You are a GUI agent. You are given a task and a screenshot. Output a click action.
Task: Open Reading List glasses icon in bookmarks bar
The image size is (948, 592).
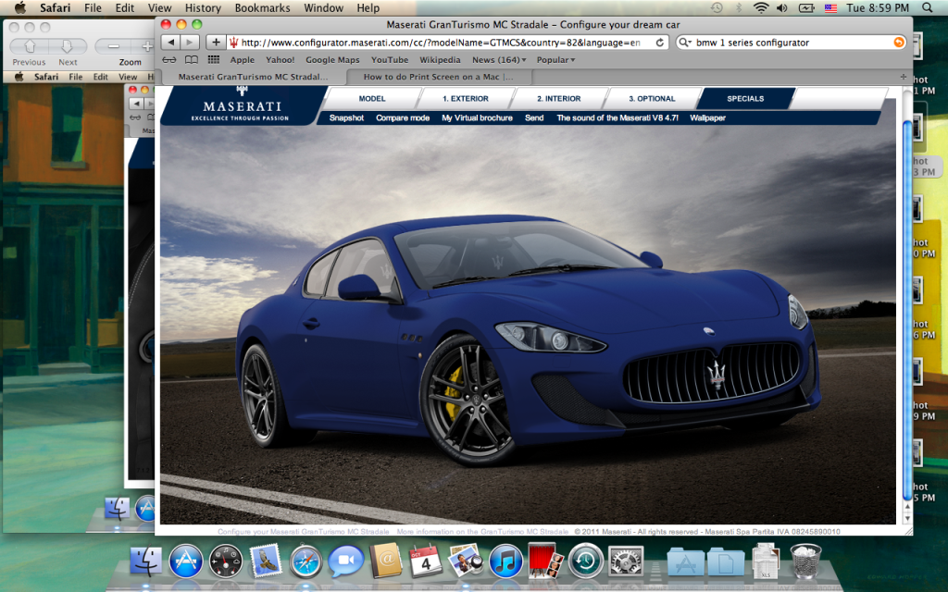coord(169,60)
